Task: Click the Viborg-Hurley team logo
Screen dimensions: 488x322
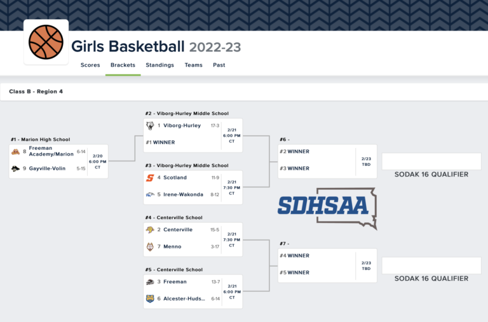Action: [150, 126]
